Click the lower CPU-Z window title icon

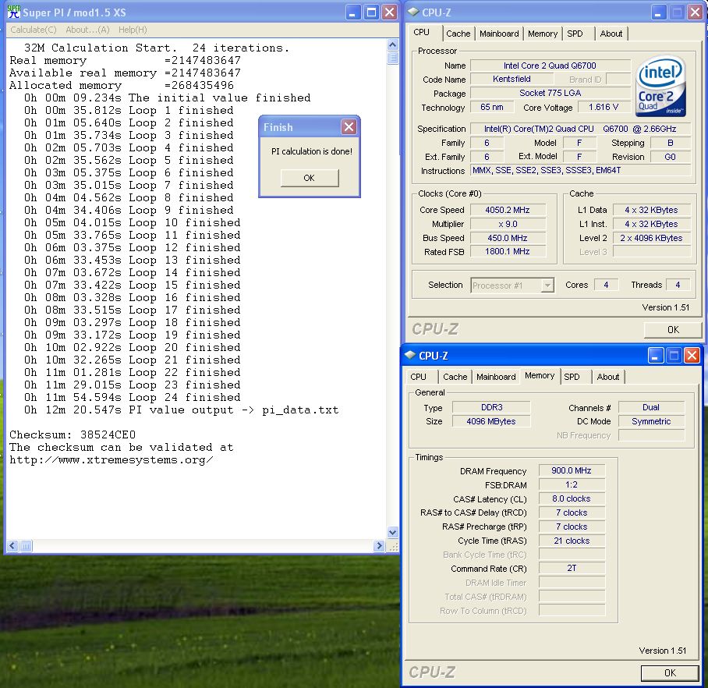(x=410, y=355)
